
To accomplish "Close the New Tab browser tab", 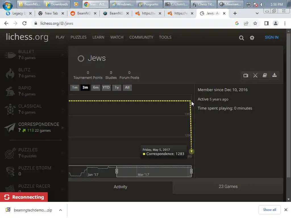I will tap(63, 13).
